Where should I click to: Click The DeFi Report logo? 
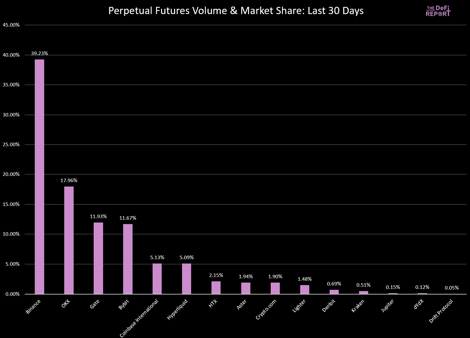click(438, 11)
